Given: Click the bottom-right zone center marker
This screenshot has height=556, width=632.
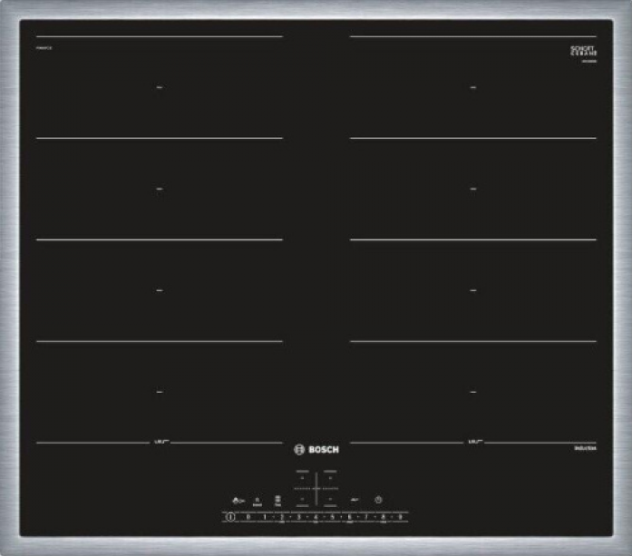Looking at the screenshot, I should pos(473,392).
